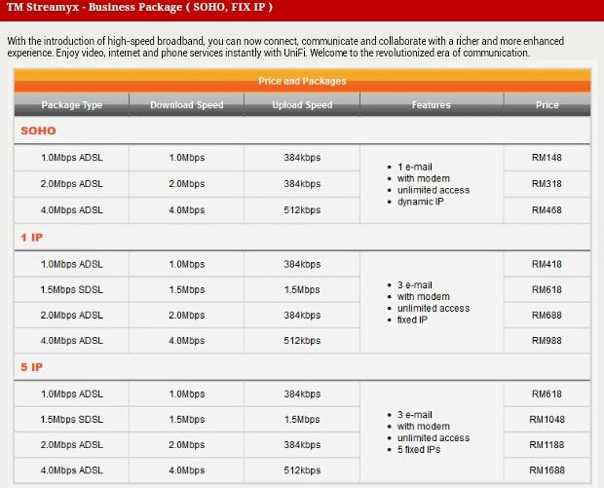The height and width of the screenshot is (488, 604).
Task: Select the Download Speed column header
Action: 186,105
